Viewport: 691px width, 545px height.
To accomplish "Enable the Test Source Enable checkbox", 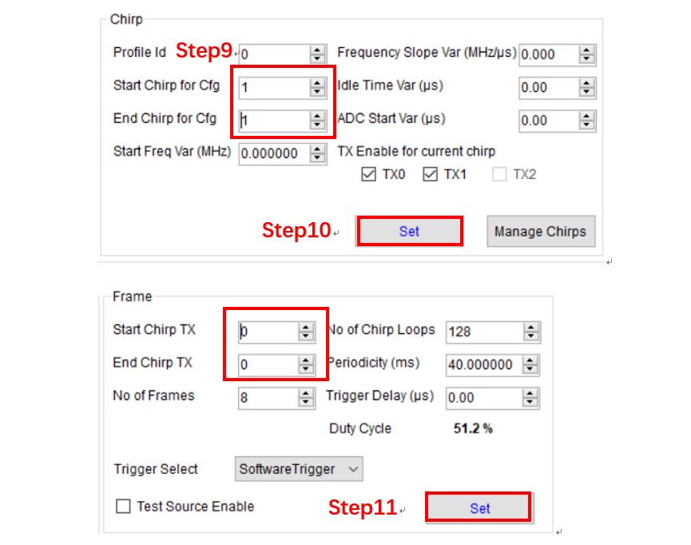I will 123,506.
